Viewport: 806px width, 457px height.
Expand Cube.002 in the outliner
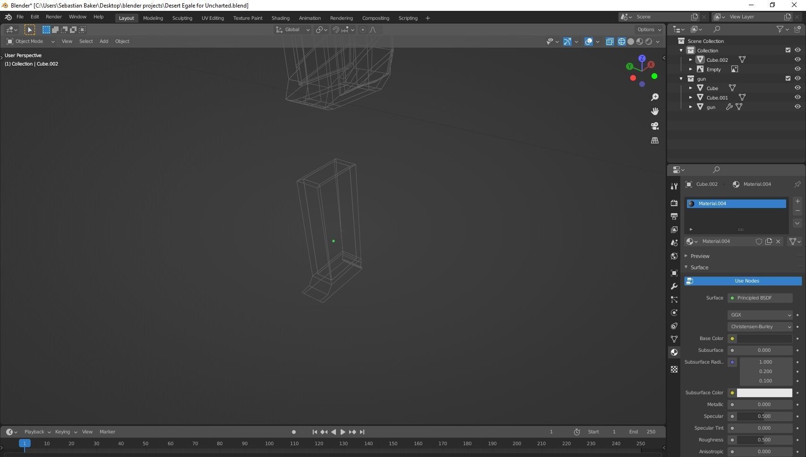click(x=691, y=60)
